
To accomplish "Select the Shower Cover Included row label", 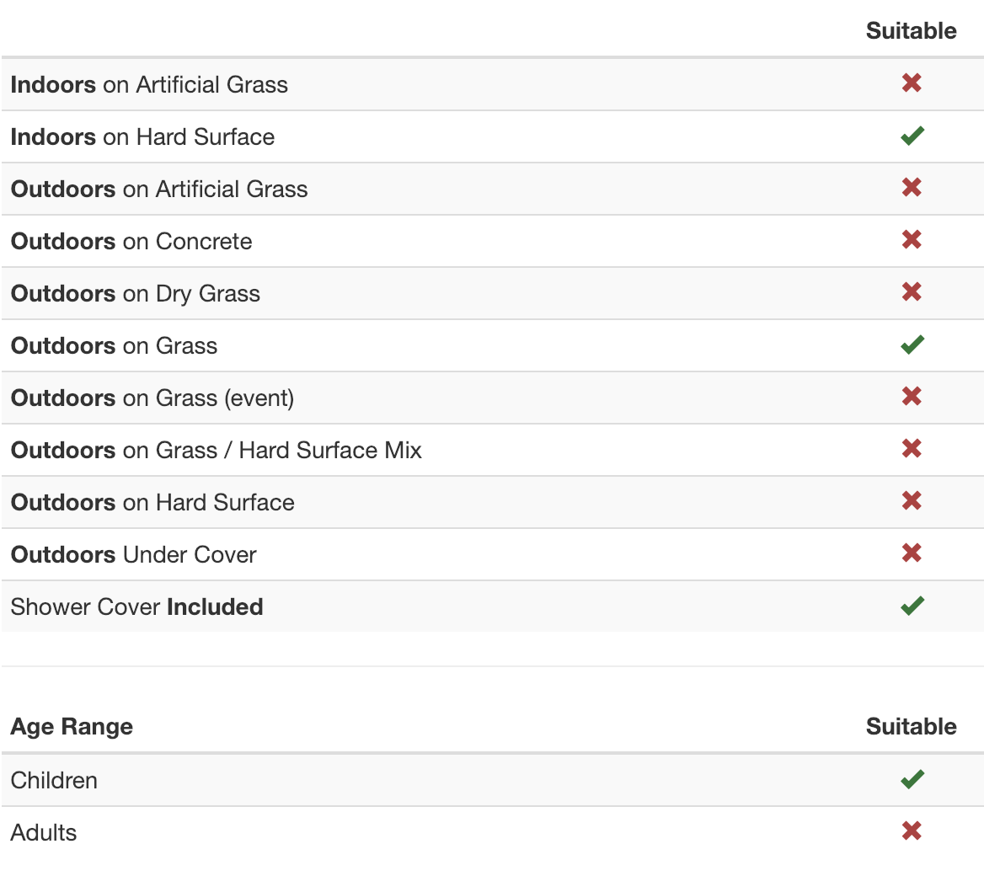I will point(136,607).
